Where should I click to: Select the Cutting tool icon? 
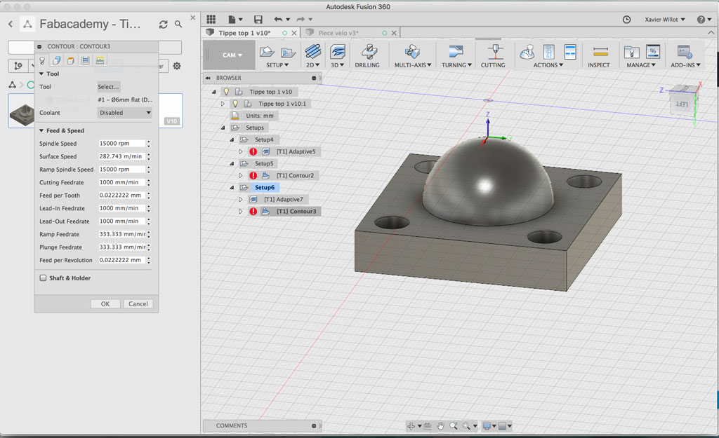pos(495,52)
